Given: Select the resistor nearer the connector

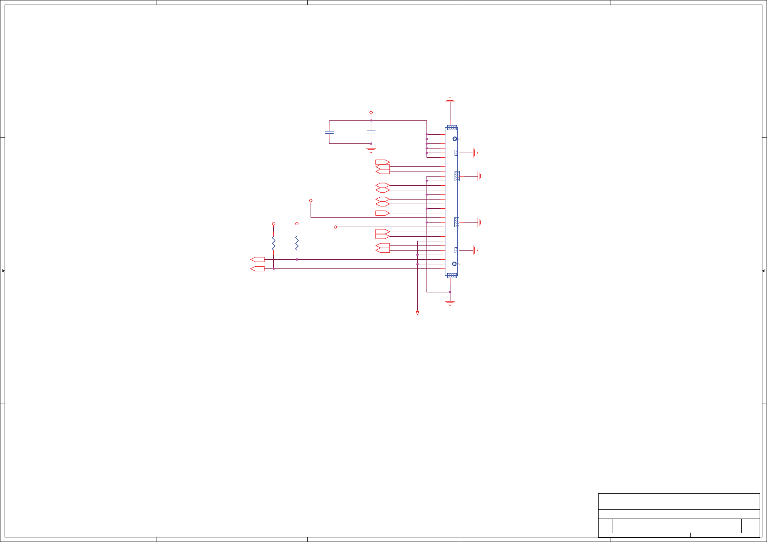Looking at the screenshot, I should (x=297, y=243).
